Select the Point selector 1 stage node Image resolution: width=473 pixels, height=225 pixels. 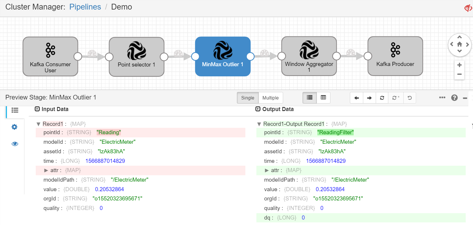point(136,57)
